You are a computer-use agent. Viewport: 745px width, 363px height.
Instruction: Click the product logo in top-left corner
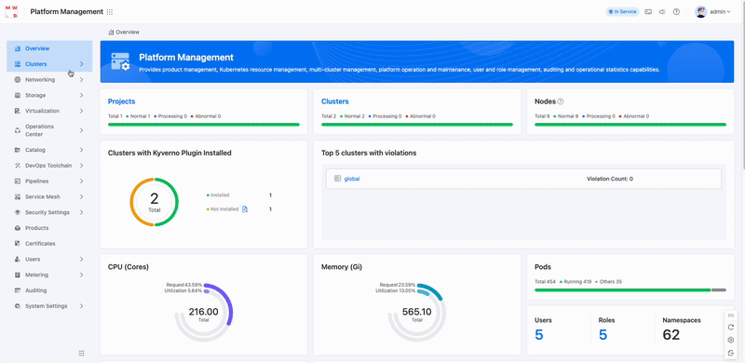[x=11, y=11]
